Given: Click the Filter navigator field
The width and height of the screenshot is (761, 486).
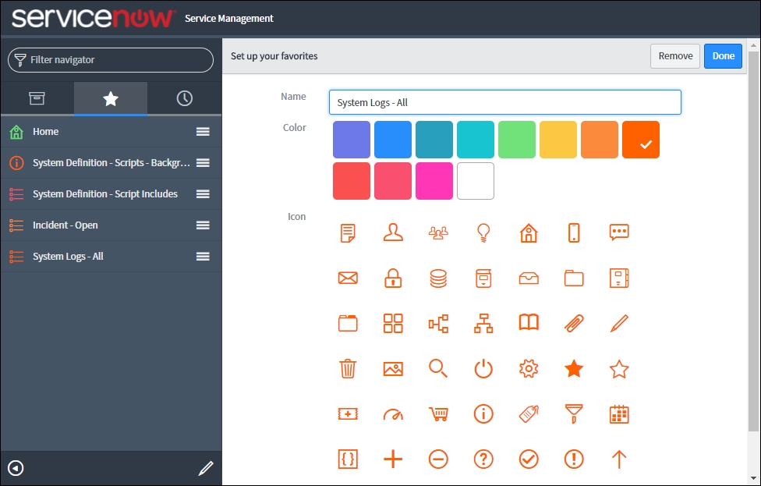Looking at the screenshot, I should pos(111,60).
